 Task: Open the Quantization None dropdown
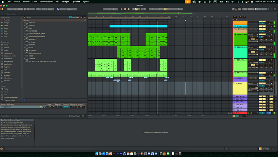click(x=51, y=9)
